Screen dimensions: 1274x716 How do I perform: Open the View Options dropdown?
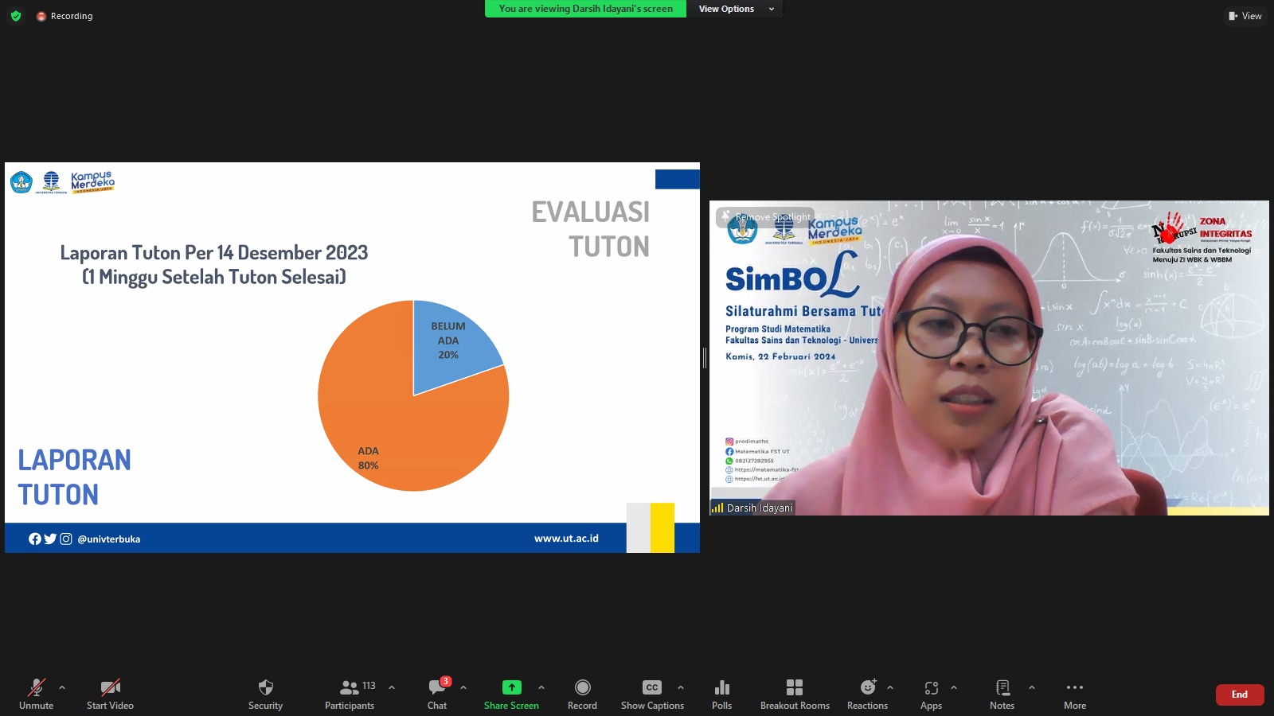point(736,9)
